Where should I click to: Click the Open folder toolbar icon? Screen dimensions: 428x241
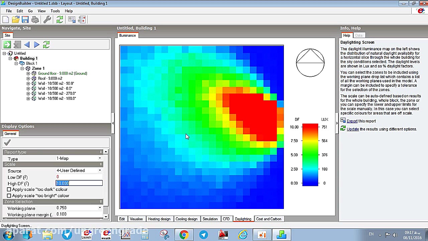[x=15, y=20]
